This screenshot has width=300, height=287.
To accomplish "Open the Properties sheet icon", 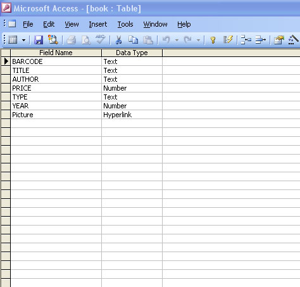I will pos(279,40).
